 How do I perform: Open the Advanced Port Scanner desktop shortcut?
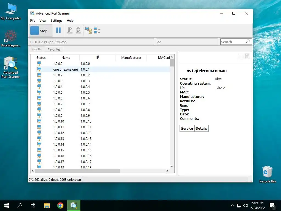tap(11, 68)
